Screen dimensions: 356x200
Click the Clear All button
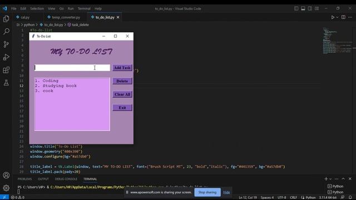pos(122,94)
